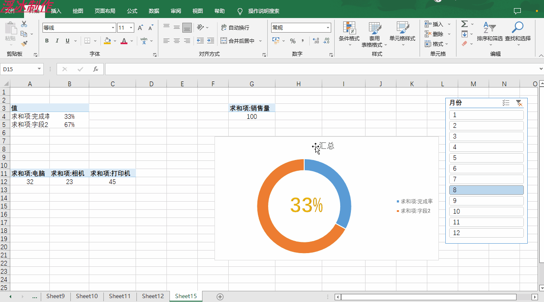Open the font size dropdown
The width and height of the screenshot is (544, 302).
(x=131, y=28)
